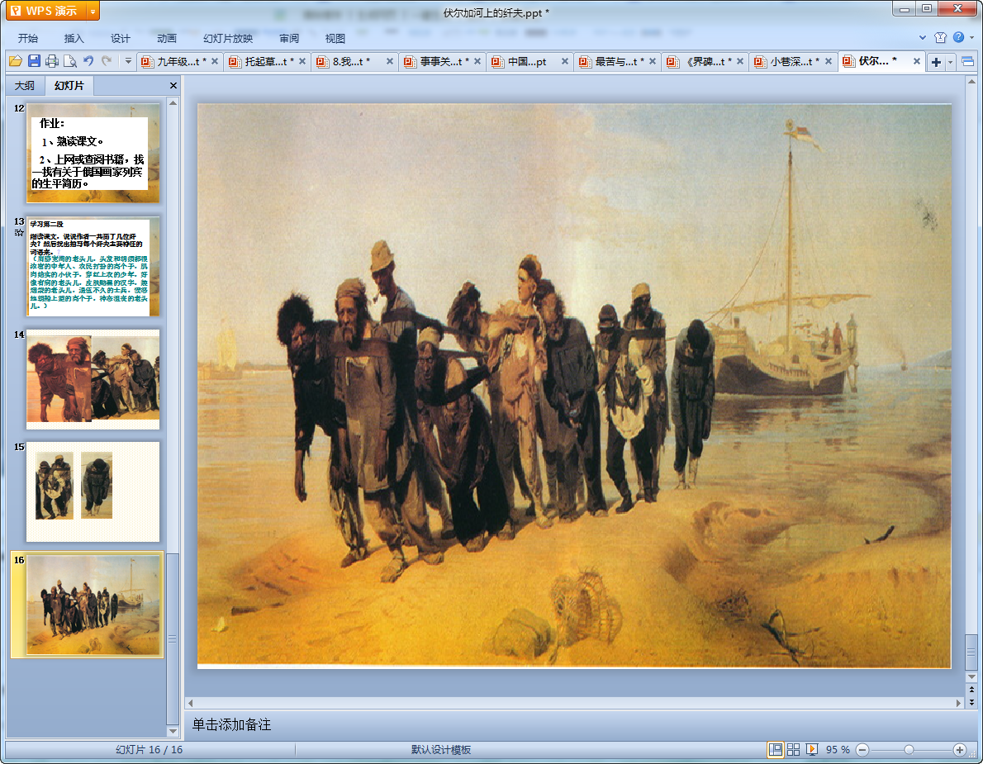Select slide 16 thumbnail
983x764 pixels.
[x=93, y=605]
